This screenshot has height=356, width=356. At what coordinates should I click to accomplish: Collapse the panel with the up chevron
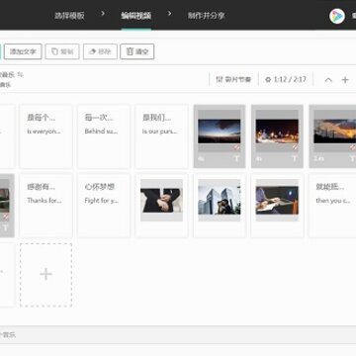click(x=328, y=80)
